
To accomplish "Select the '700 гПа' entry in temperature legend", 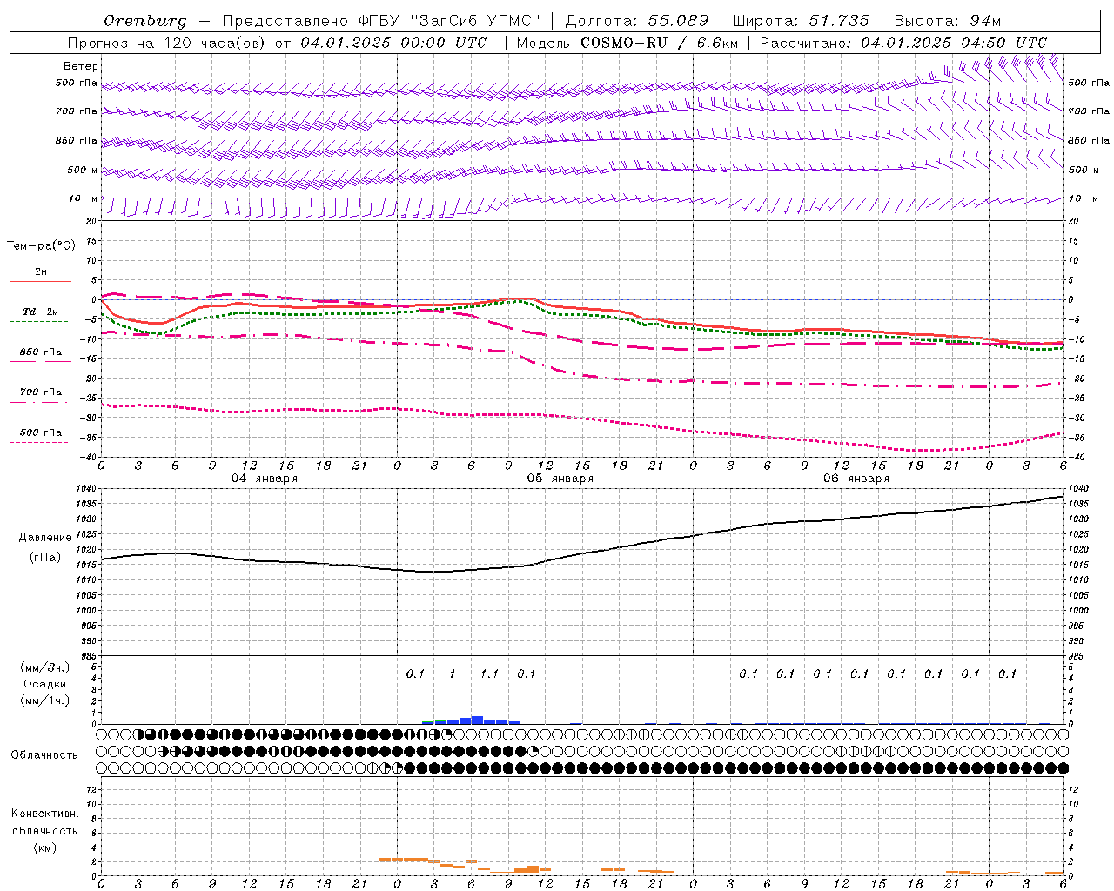I will 41,392.
